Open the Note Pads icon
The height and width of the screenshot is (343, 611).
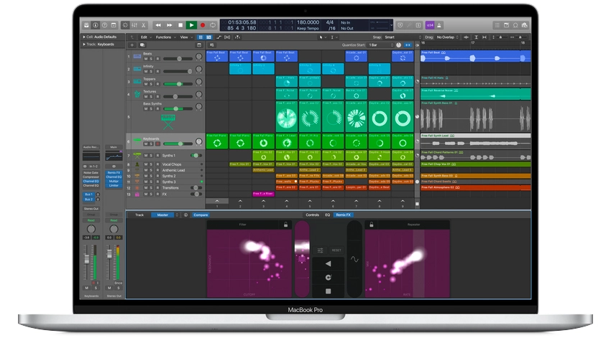point(506,25)
